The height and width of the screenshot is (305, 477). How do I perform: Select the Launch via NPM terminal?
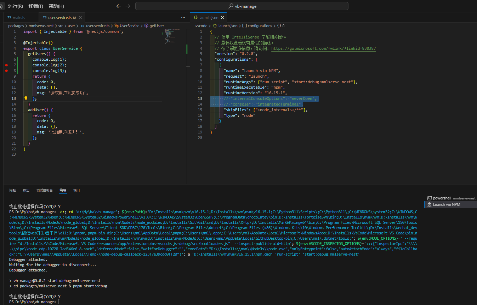coord(450,204)
